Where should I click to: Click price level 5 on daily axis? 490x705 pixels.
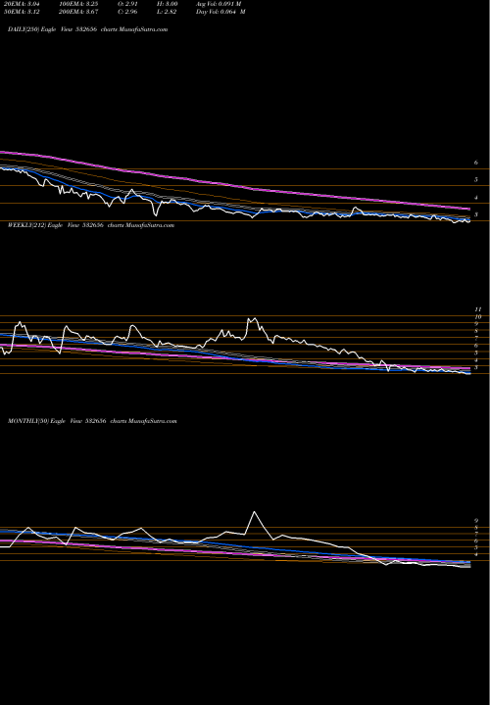click(x=476, y=180)
